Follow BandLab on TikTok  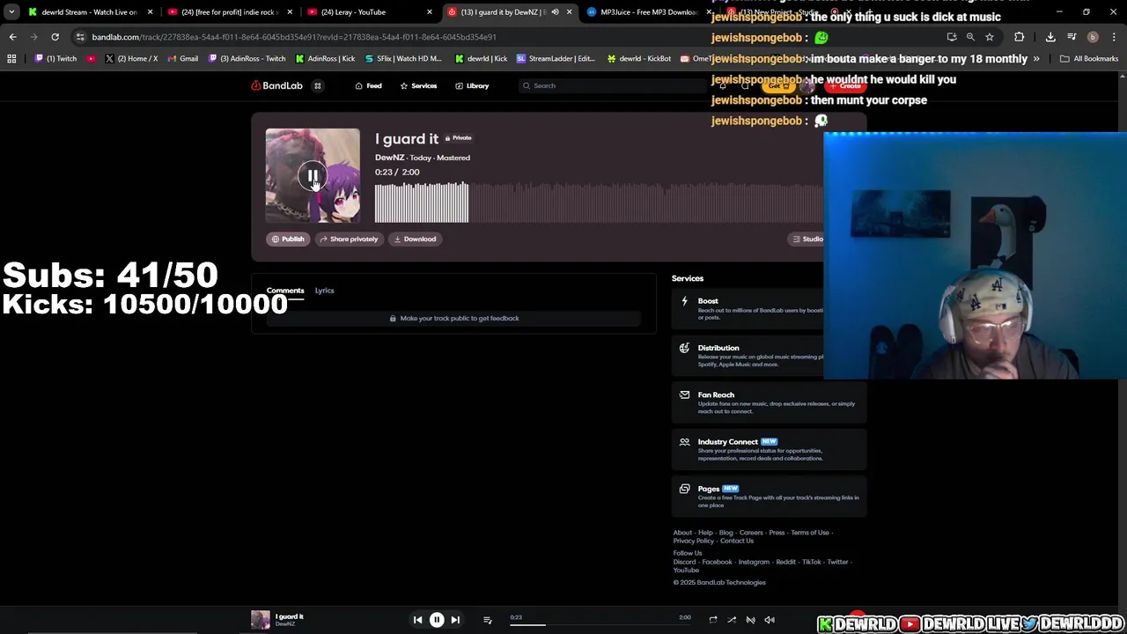811,562
